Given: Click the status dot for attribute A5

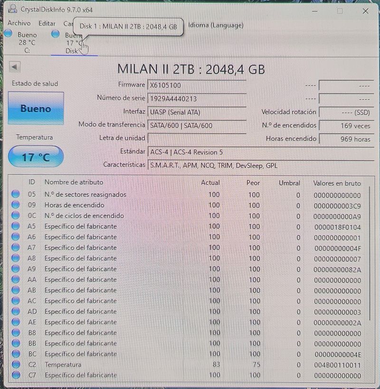Looking at the screenshot, I should click(16, 226).
